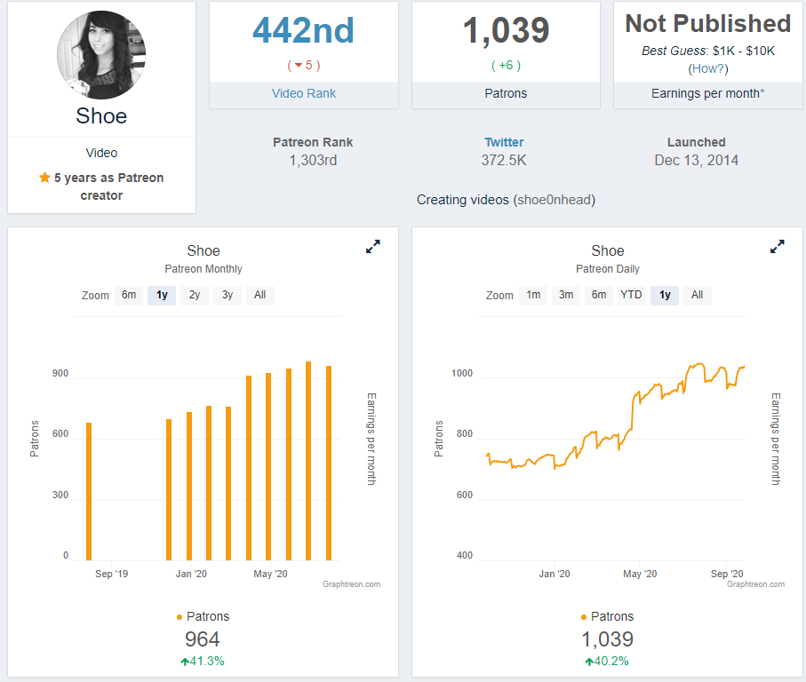Set Daily chart zoom to YTD
This screenshot has width=806, height=682.
pyautogui.click(x=631, y=296)
